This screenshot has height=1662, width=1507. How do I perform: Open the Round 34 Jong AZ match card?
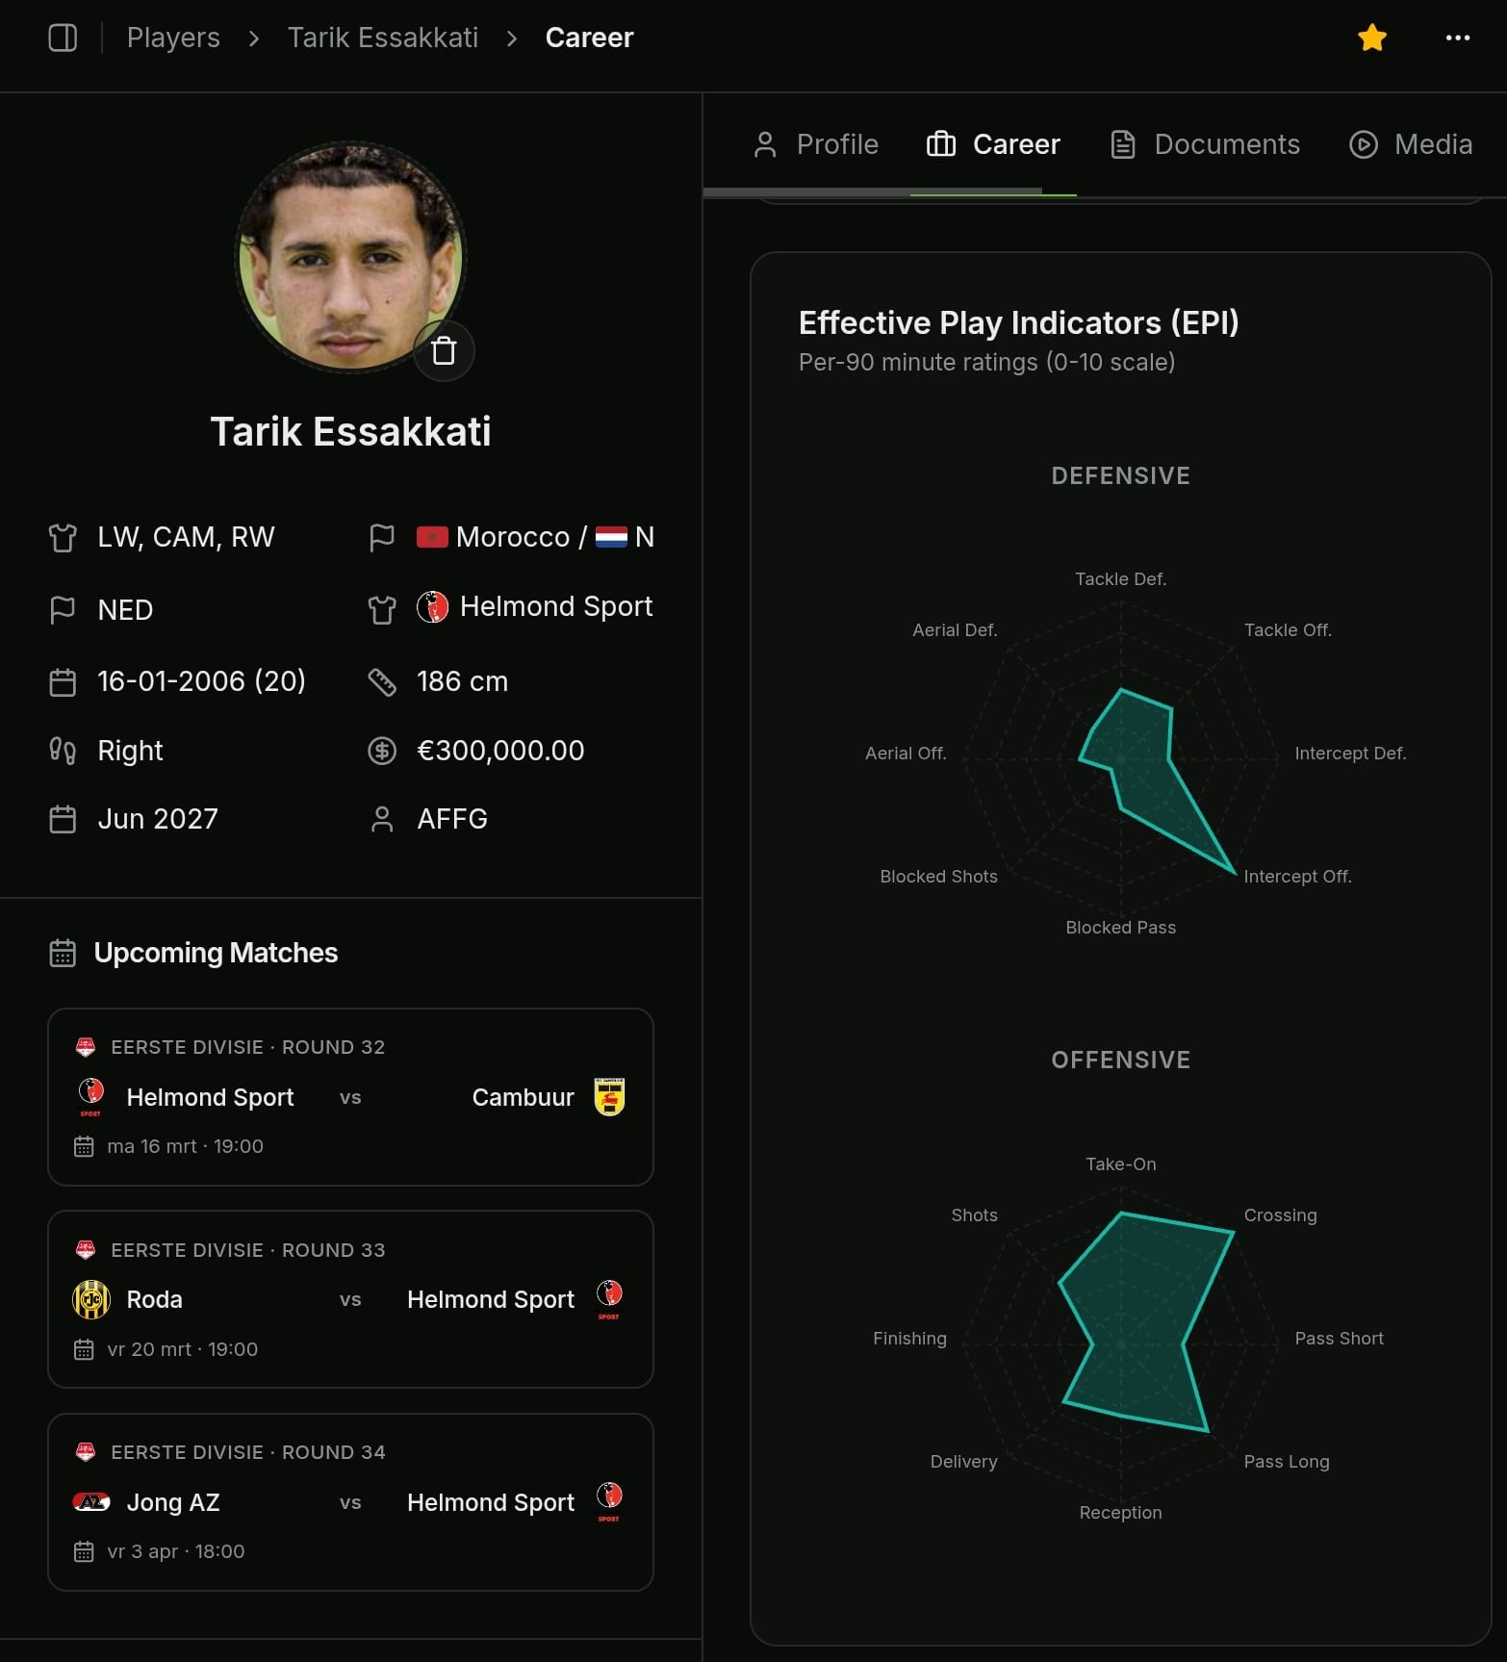click(350, 1502)
